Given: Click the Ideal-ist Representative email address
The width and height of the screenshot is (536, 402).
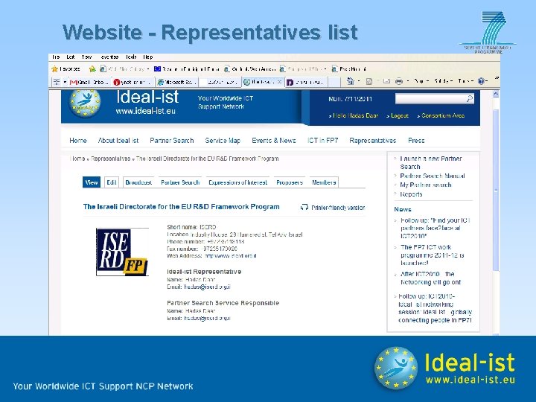Looking at the screenshot, I should point(207,287).
